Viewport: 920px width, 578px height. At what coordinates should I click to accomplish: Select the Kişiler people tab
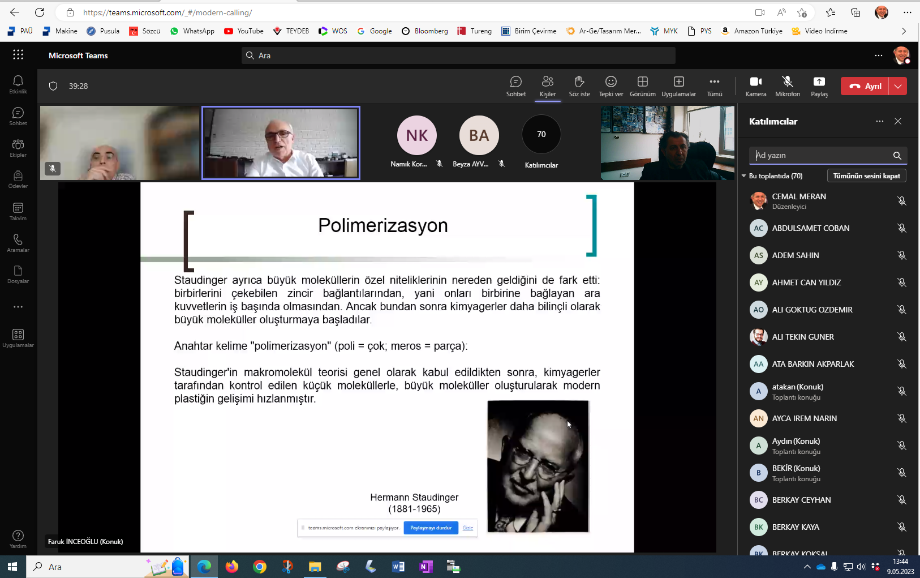point(547,86)
